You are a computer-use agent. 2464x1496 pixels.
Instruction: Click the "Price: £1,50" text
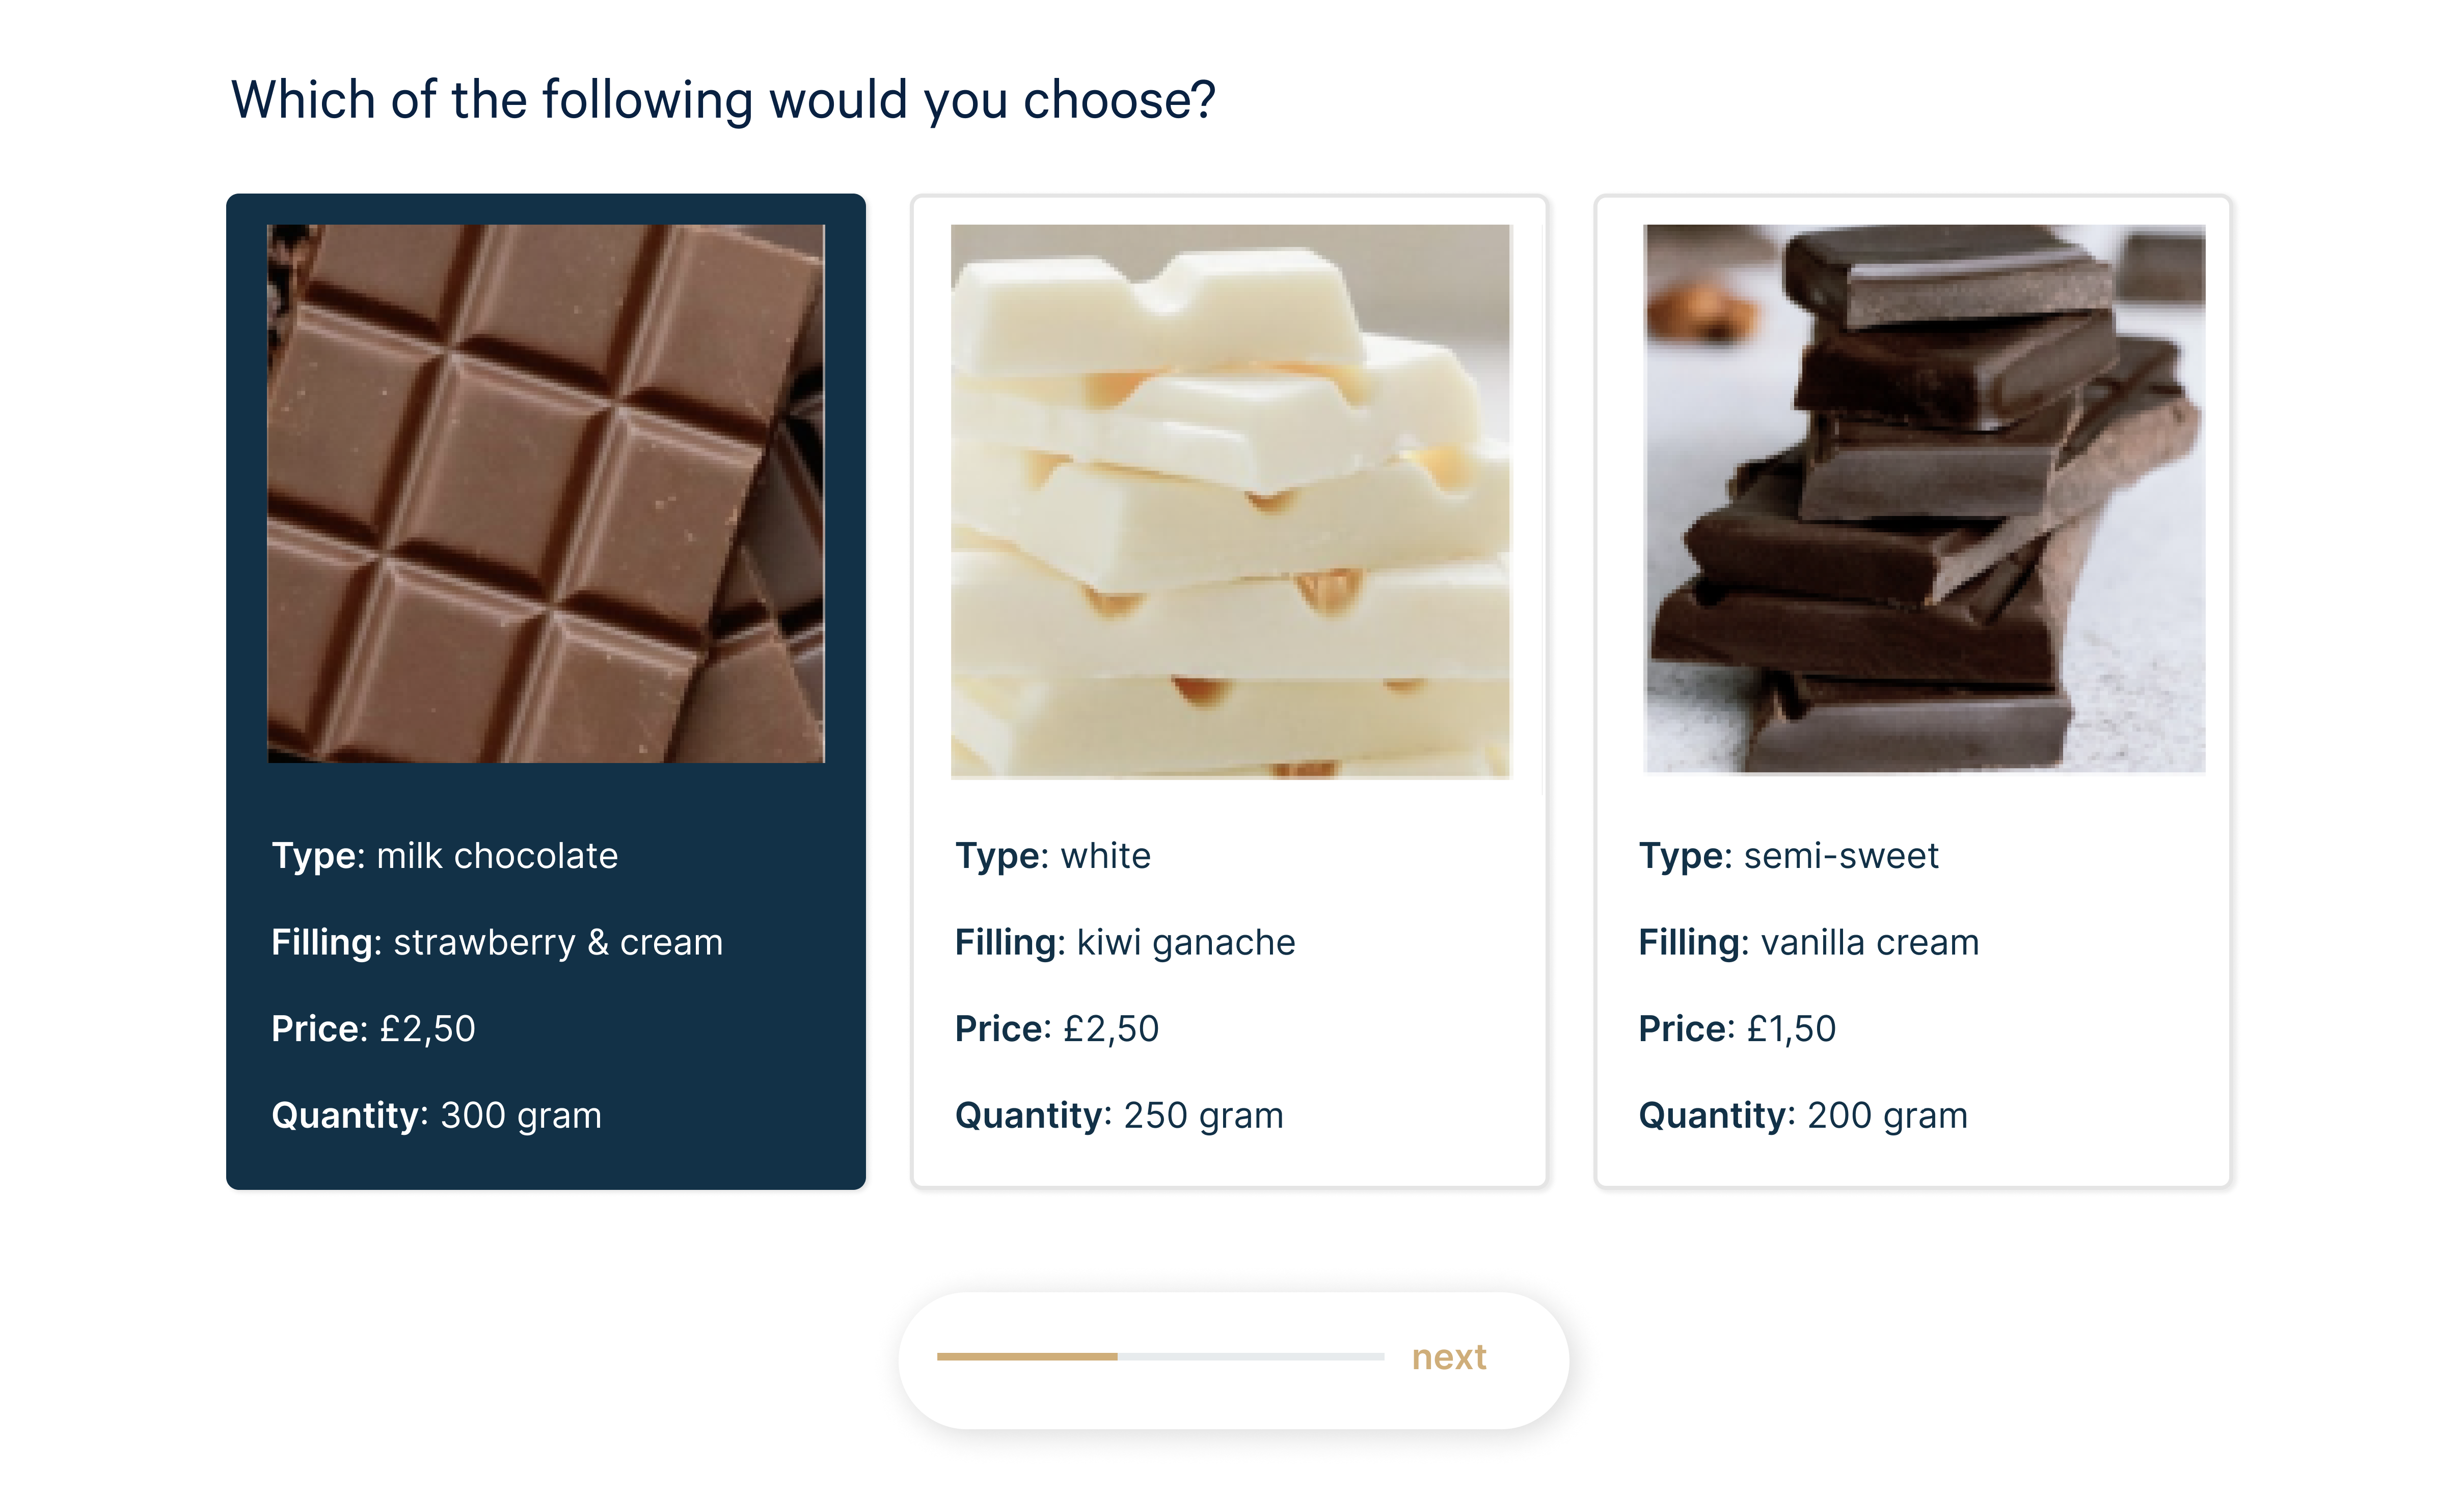(x=1737, y=1028)
